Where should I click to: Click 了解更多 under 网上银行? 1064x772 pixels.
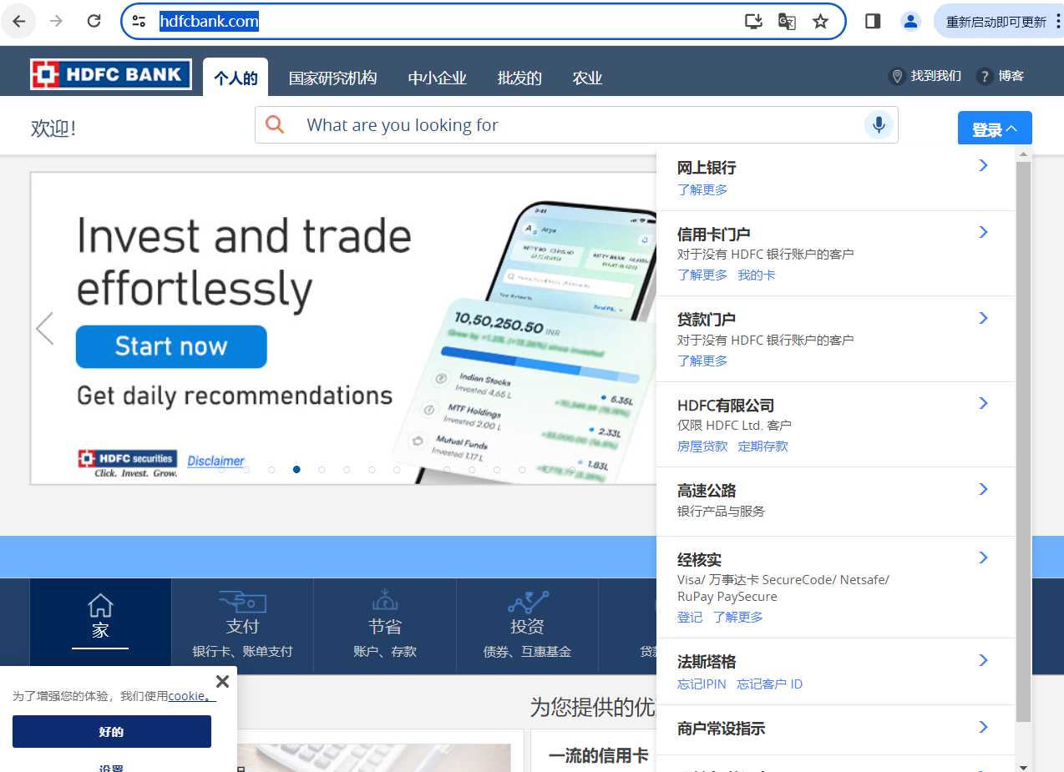702,189
